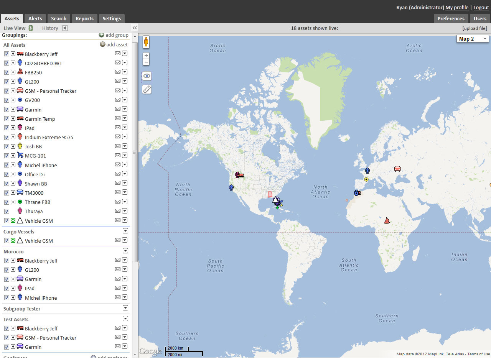
Task: Zoom out on the map
Action: 146,62
